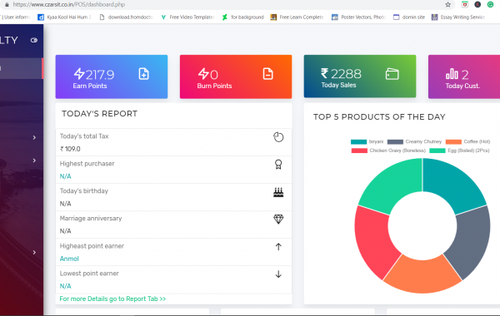
Task: Click the award ribbon icon for Highest purchaser
Action: [x=278, y=165]
